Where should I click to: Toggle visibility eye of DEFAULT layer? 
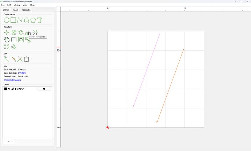(x=9, y=89)
